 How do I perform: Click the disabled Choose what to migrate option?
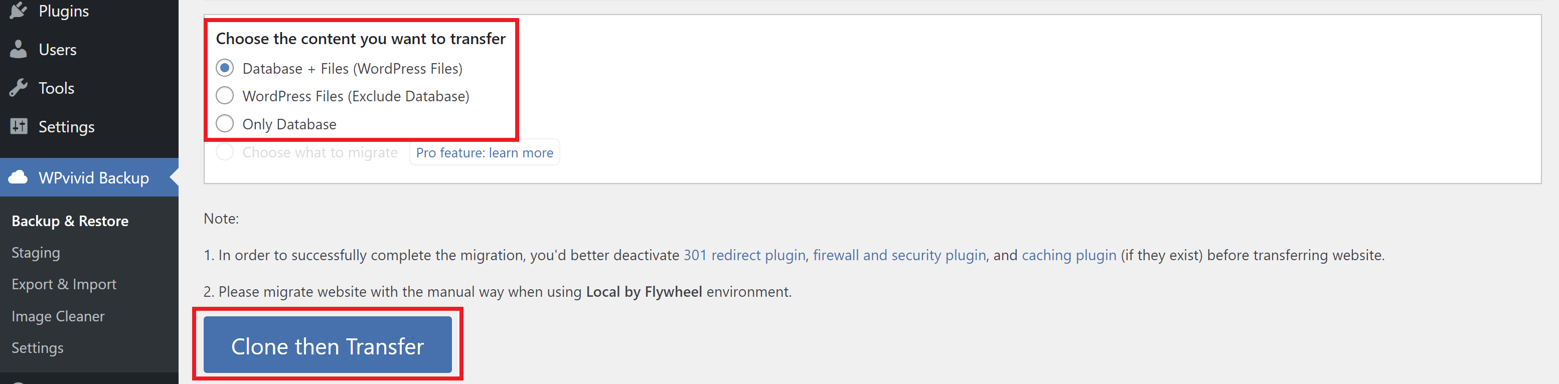(225, 152)
